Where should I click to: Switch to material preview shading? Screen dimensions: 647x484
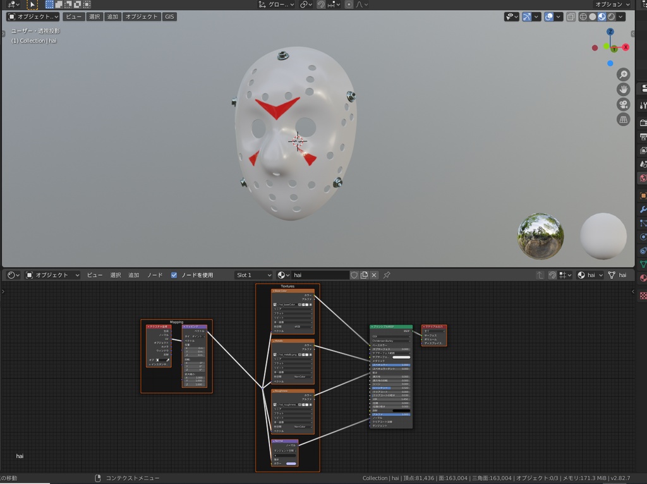tap(602, 16)
